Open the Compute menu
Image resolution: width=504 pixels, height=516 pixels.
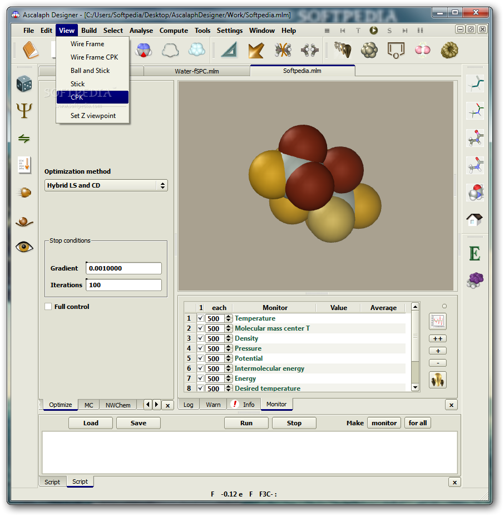click(x=174, y=31)
